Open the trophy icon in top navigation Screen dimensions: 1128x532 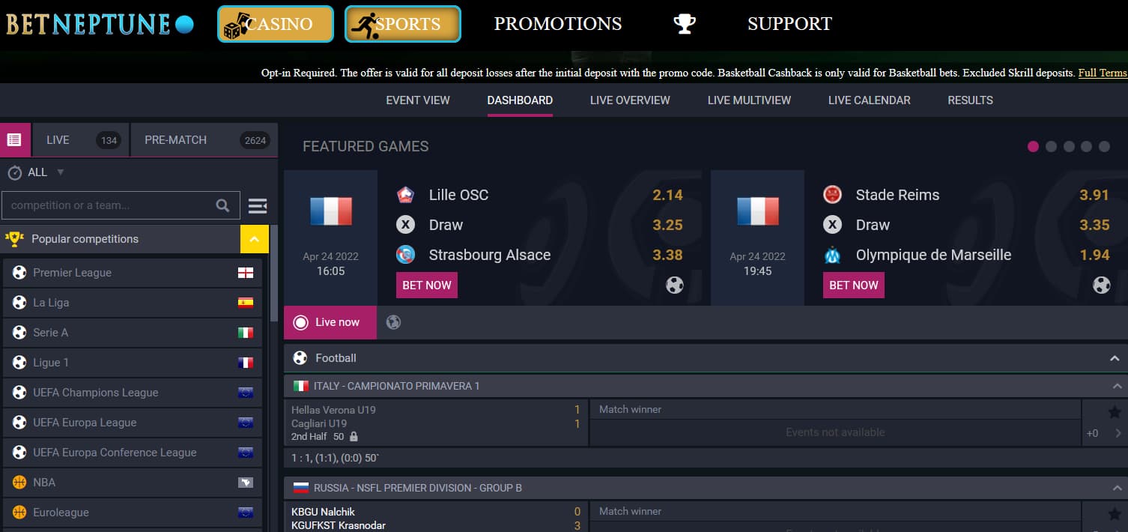685,24
